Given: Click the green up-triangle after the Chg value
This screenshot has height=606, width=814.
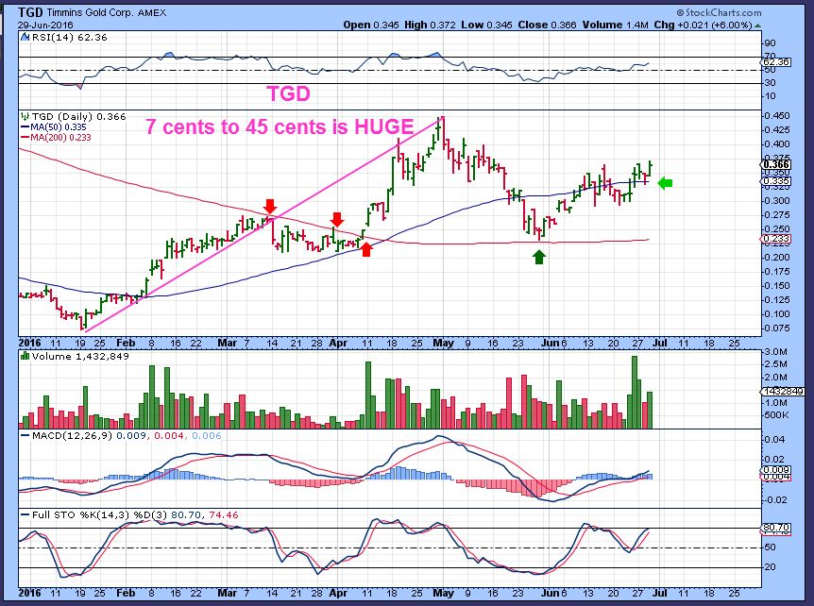Looking at the screenshot, I should coord(758,25).
